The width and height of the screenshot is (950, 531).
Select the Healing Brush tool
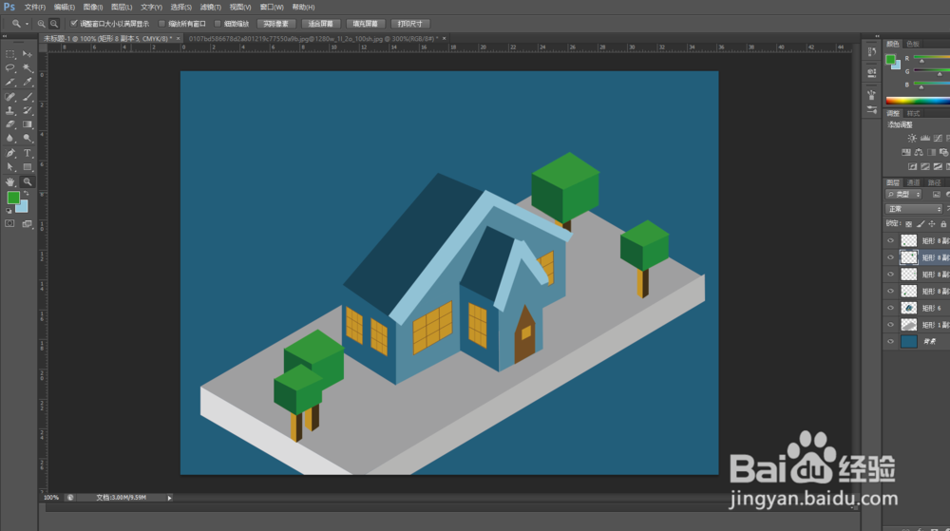tap(10, 97)
